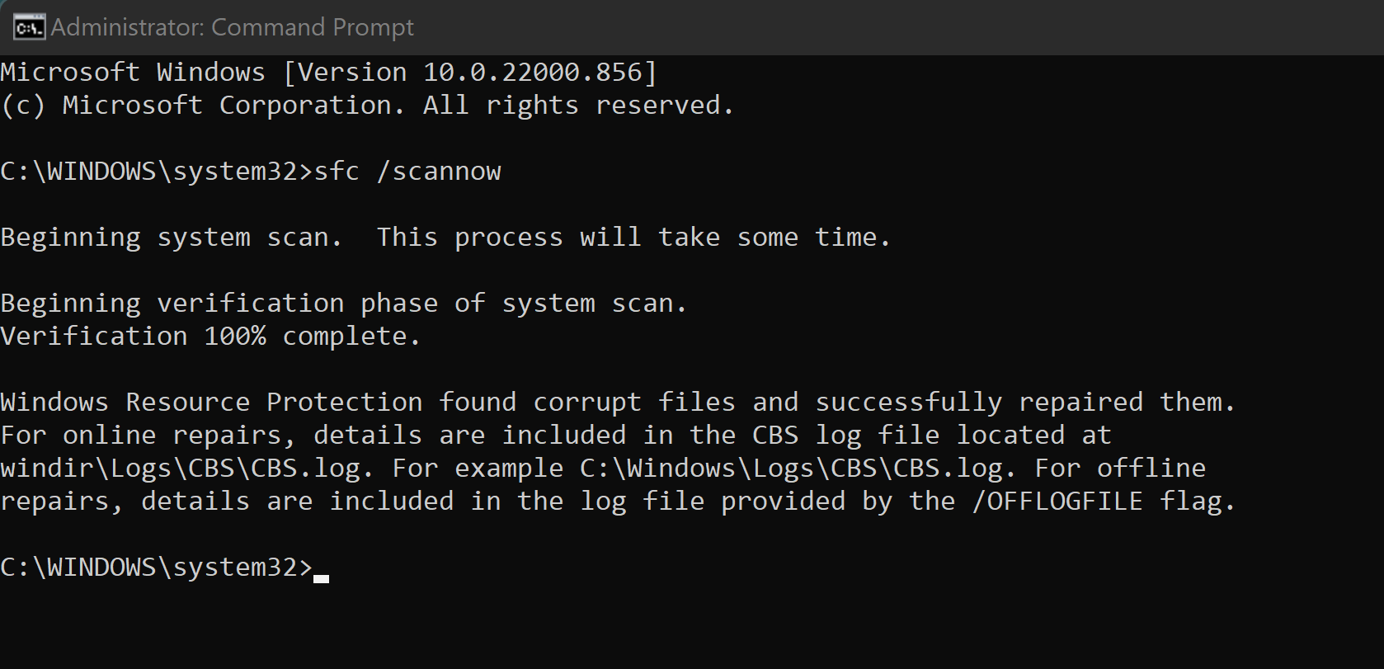
Task: Click the words This process will take some time
Action: (633, 238)
